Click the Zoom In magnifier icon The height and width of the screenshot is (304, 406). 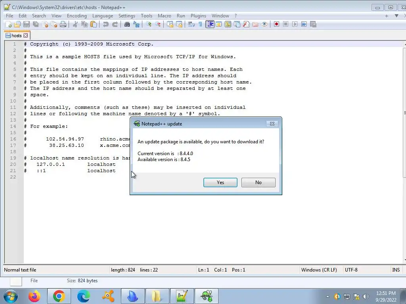pyautogui.click(x=148, y=24)
